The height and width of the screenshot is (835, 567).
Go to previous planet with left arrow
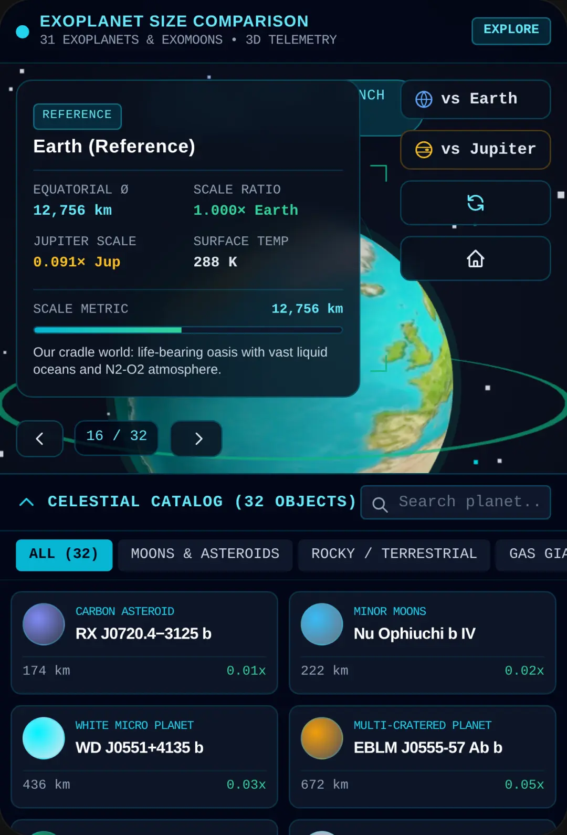[40, 439]
